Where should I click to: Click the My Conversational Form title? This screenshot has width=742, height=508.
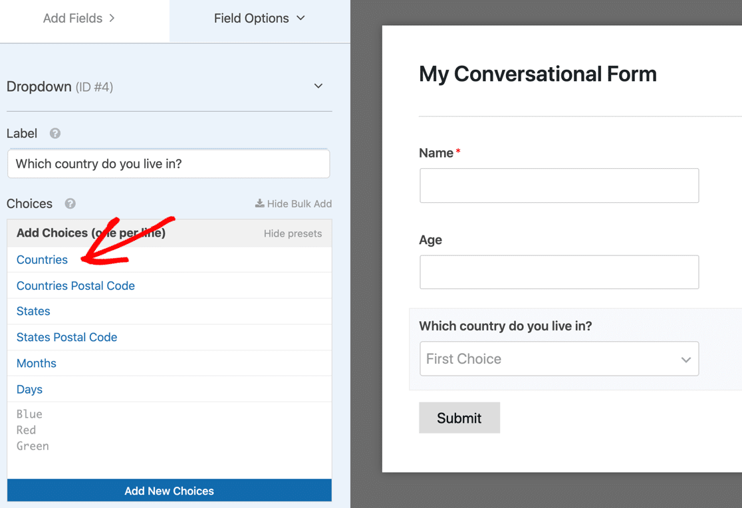538,74
